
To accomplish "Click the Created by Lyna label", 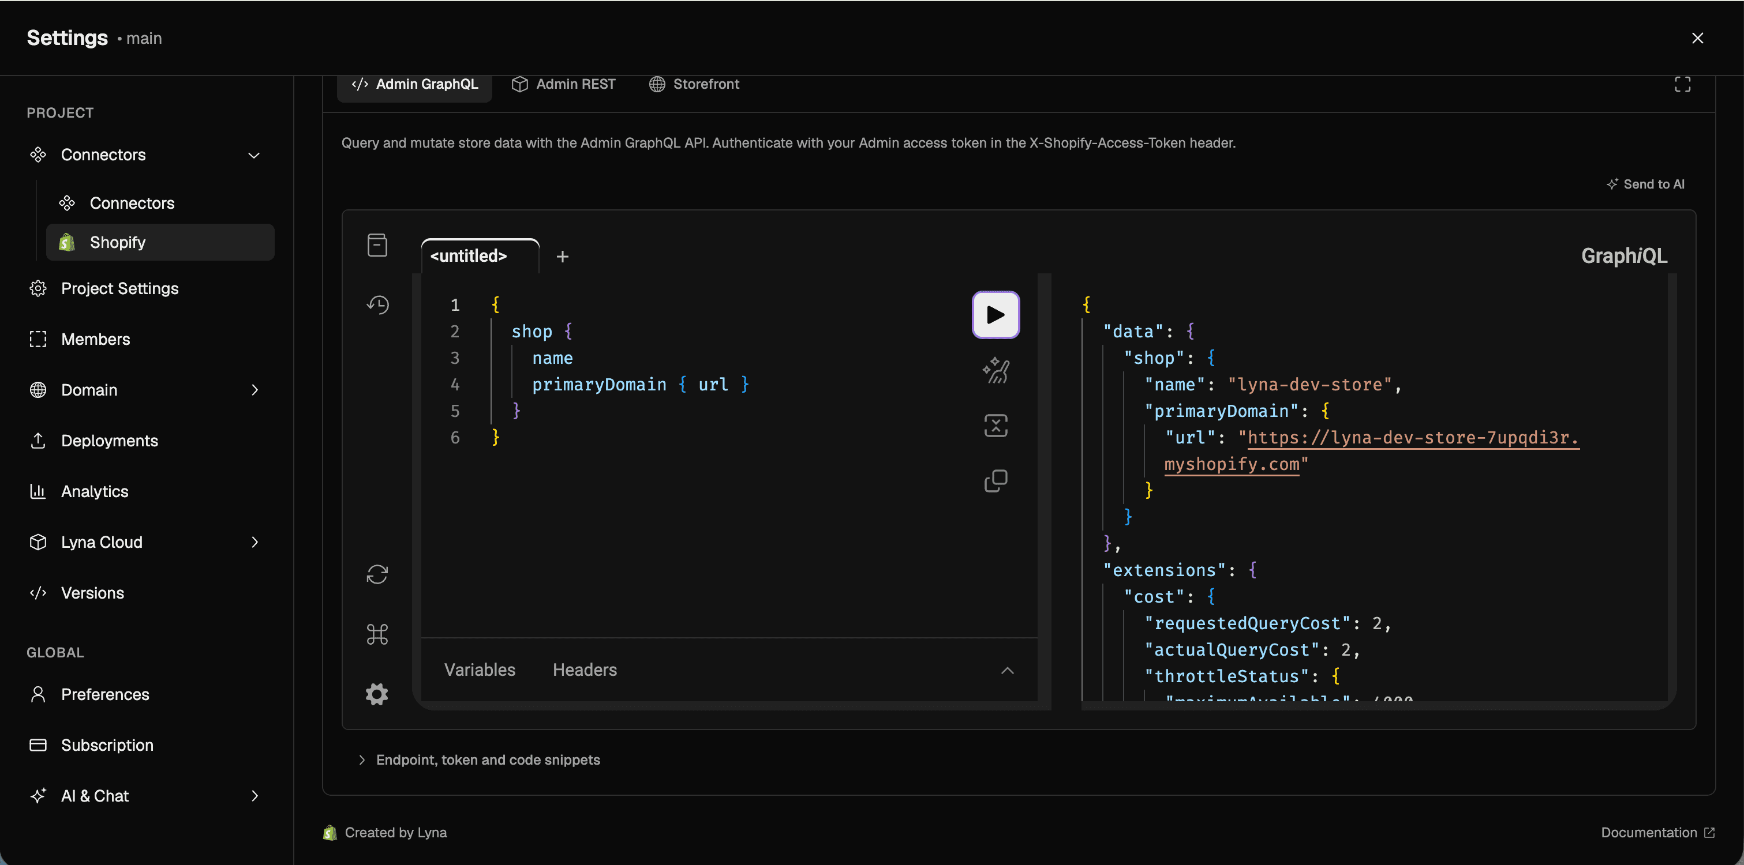I will click(x=395, y=832).
